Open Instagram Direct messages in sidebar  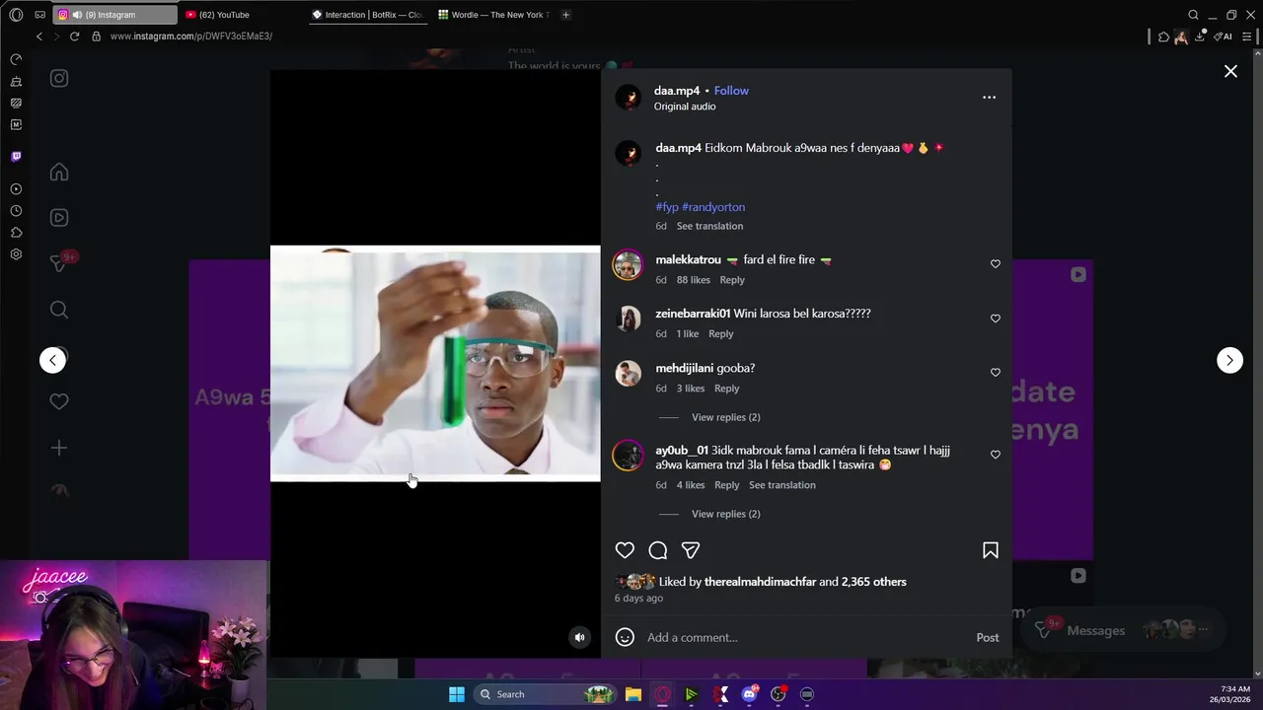[x=59, y=263]
